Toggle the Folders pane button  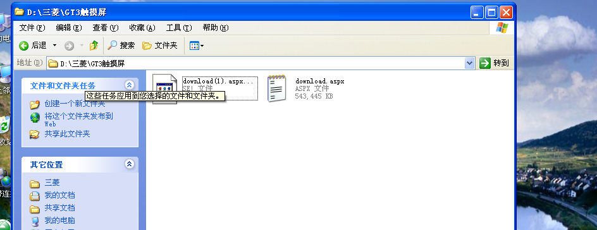(160, 45)
